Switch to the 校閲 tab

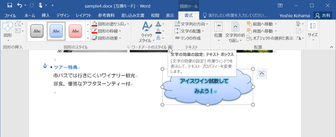point(155,15)
